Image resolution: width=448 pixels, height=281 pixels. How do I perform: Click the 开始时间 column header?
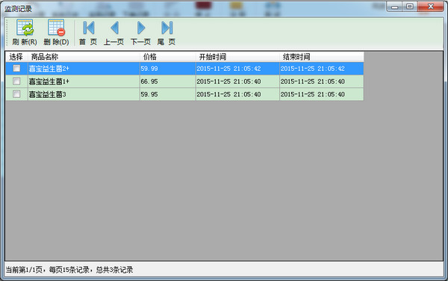pyautogui.click(x=237, y=57)
